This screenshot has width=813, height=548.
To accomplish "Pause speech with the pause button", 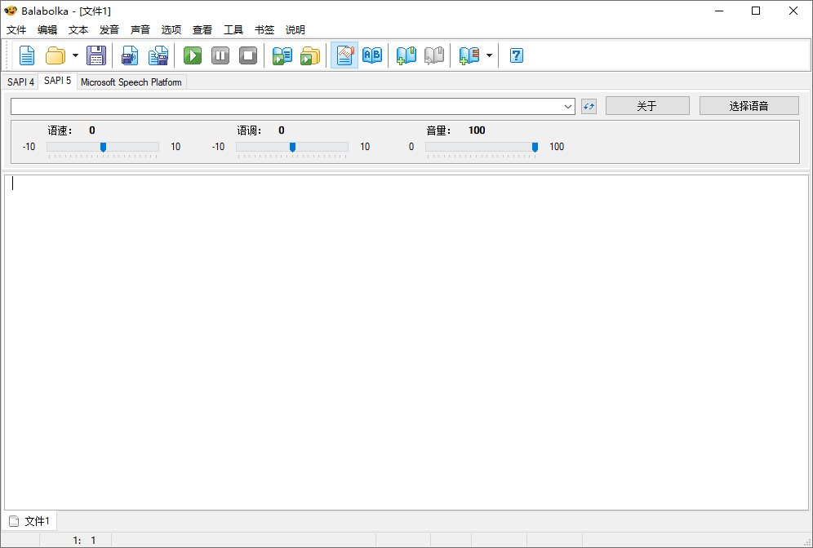I will coord(220,55).
